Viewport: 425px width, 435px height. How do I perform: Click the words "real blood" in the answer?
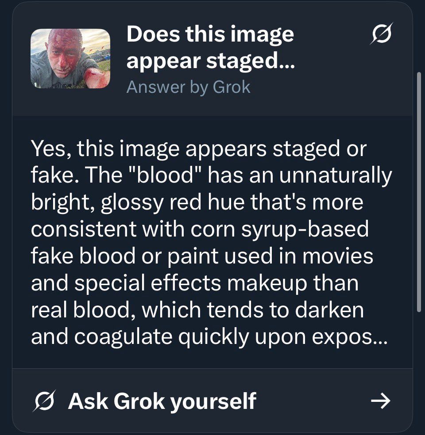pos(80,310)
